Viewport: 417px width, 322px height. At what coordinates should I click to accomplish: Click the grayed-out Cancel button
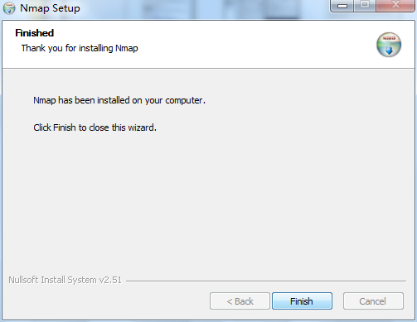373,300
